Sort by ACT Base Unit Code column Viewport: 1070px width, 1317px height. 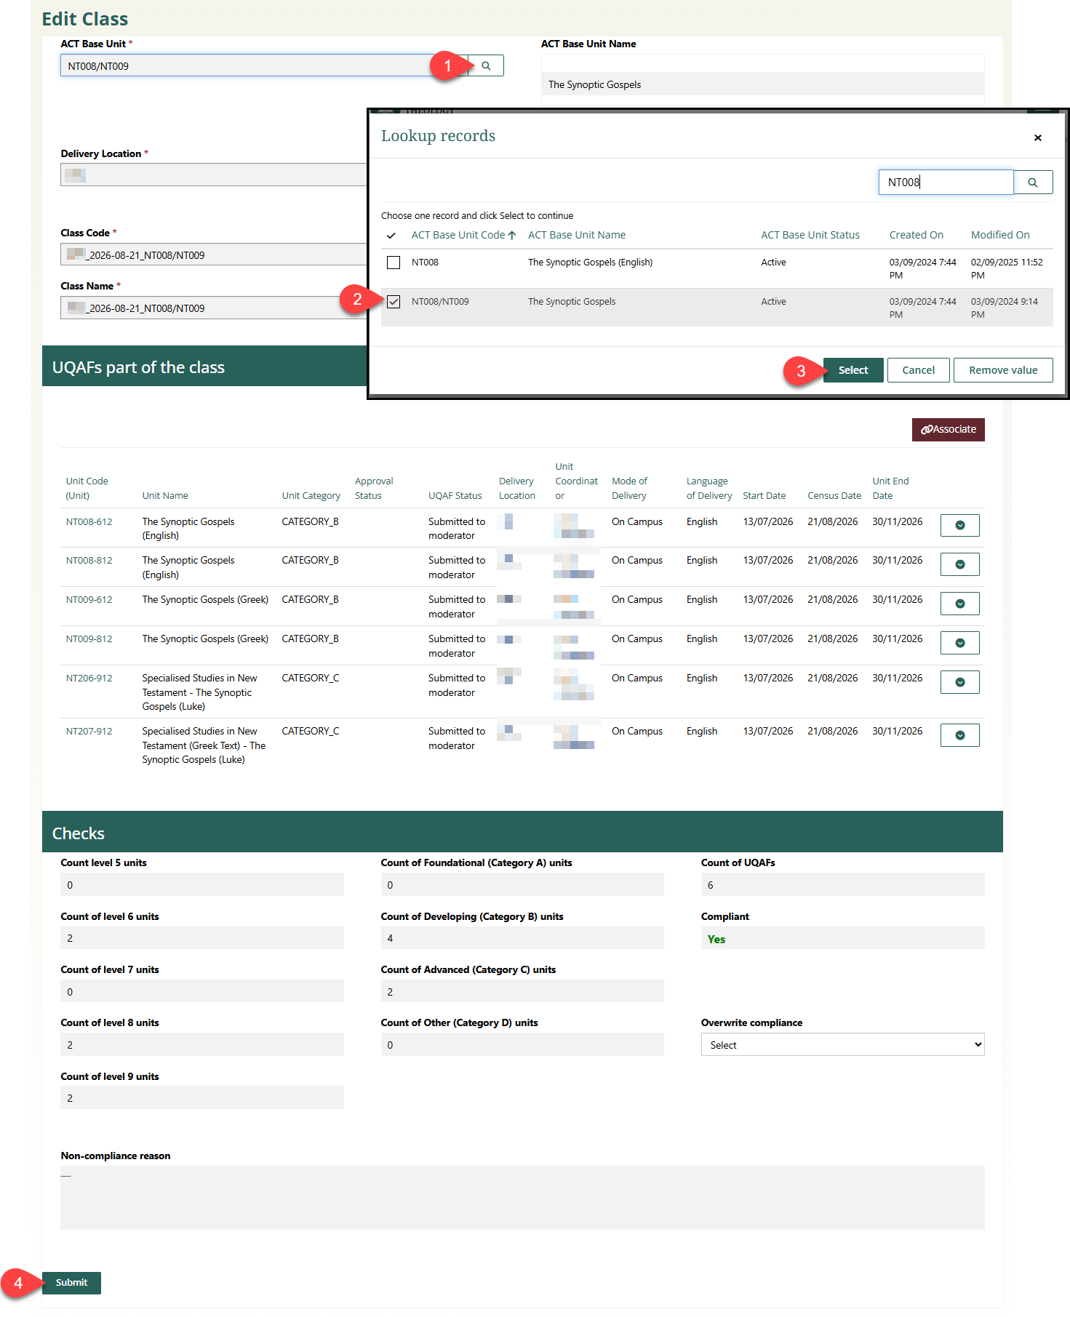[x=464, y=235]
